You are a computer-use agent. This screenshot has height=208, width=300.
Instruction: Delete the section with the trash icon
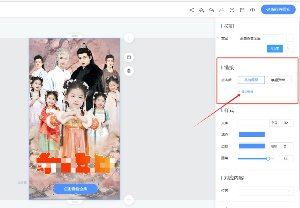(x=129, y=71)
